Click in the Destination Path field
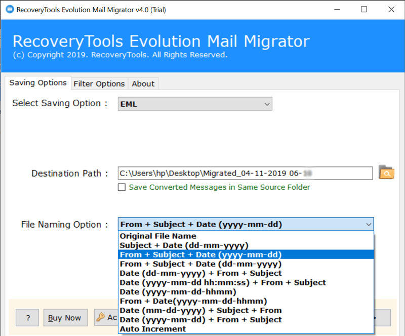405x336 pixels. click(245, 173)
